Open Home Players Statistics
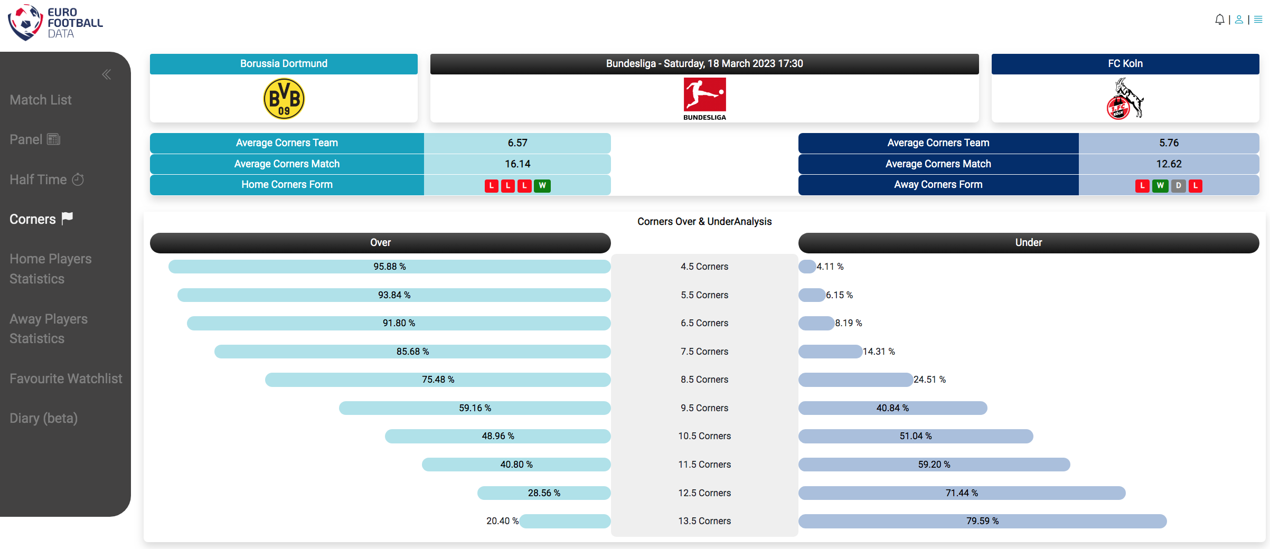 51,269
